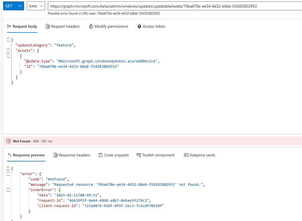Open the GET method dropdown

tap(13, 6)
